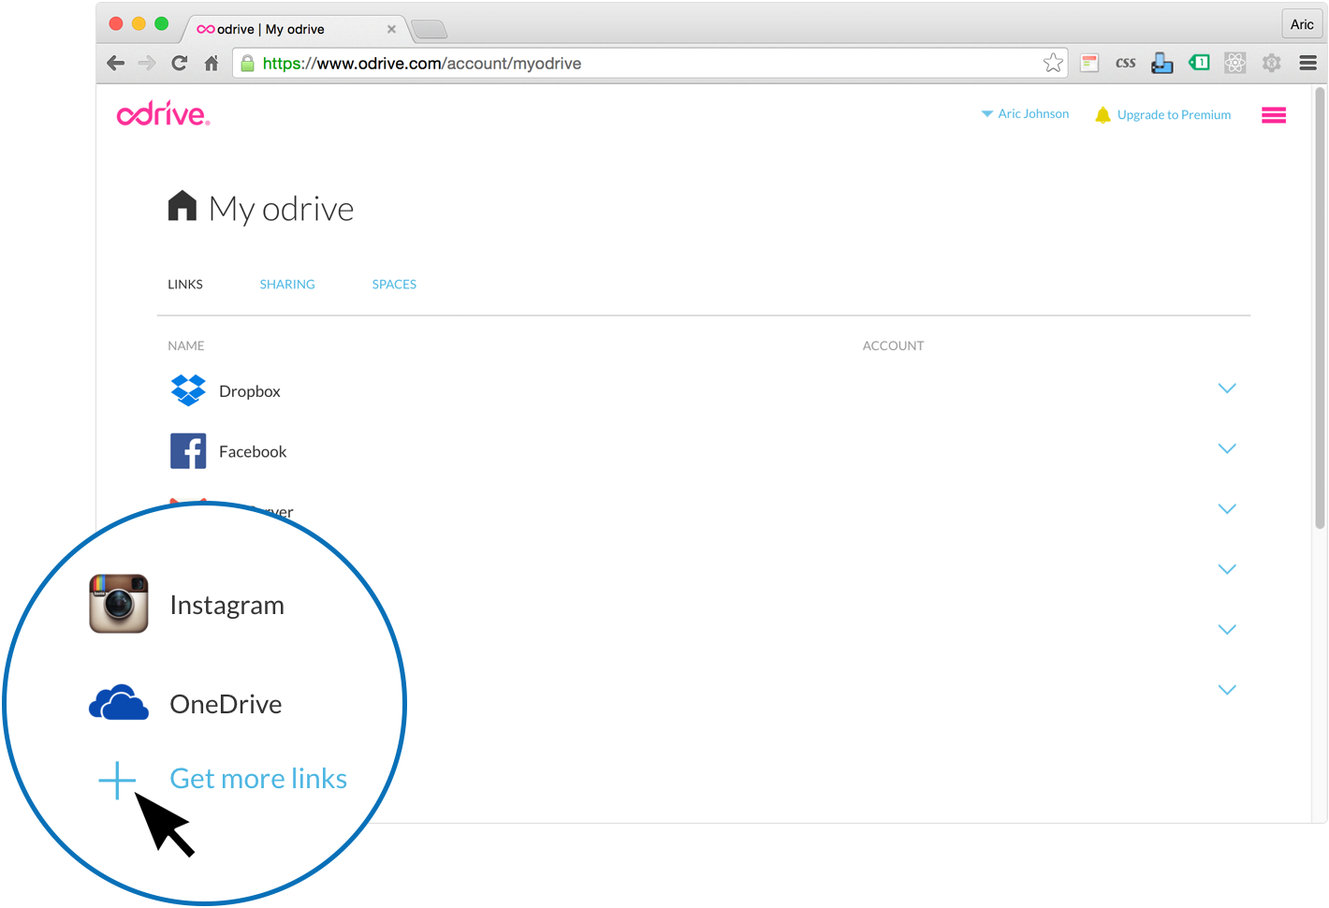Click the odrive logo

tap(164, 114)
